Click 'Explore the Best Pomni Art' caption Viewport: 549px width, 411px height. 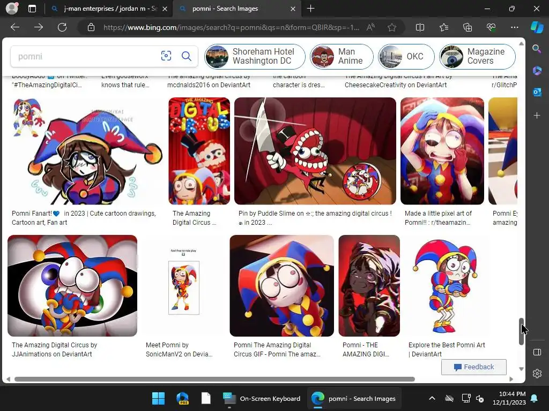[447, 349]
